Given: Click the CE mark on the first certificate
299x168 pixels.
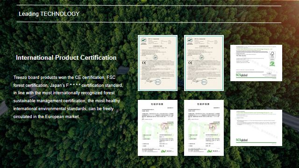Looking at the screenshot, I should pos(144,63).
